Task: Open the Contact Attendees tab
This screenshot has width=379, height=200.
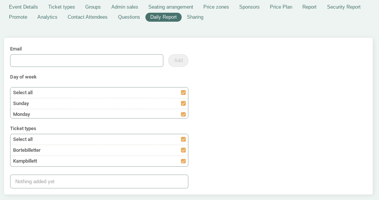Action: (87, 17)
